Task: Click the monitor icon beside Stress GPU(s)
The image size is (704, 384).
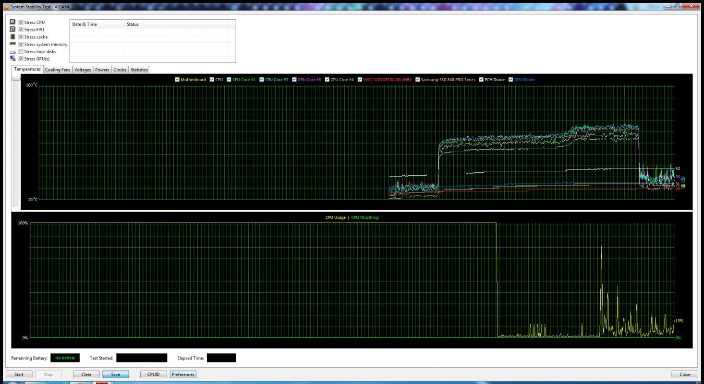Action: tap(13, 59)
